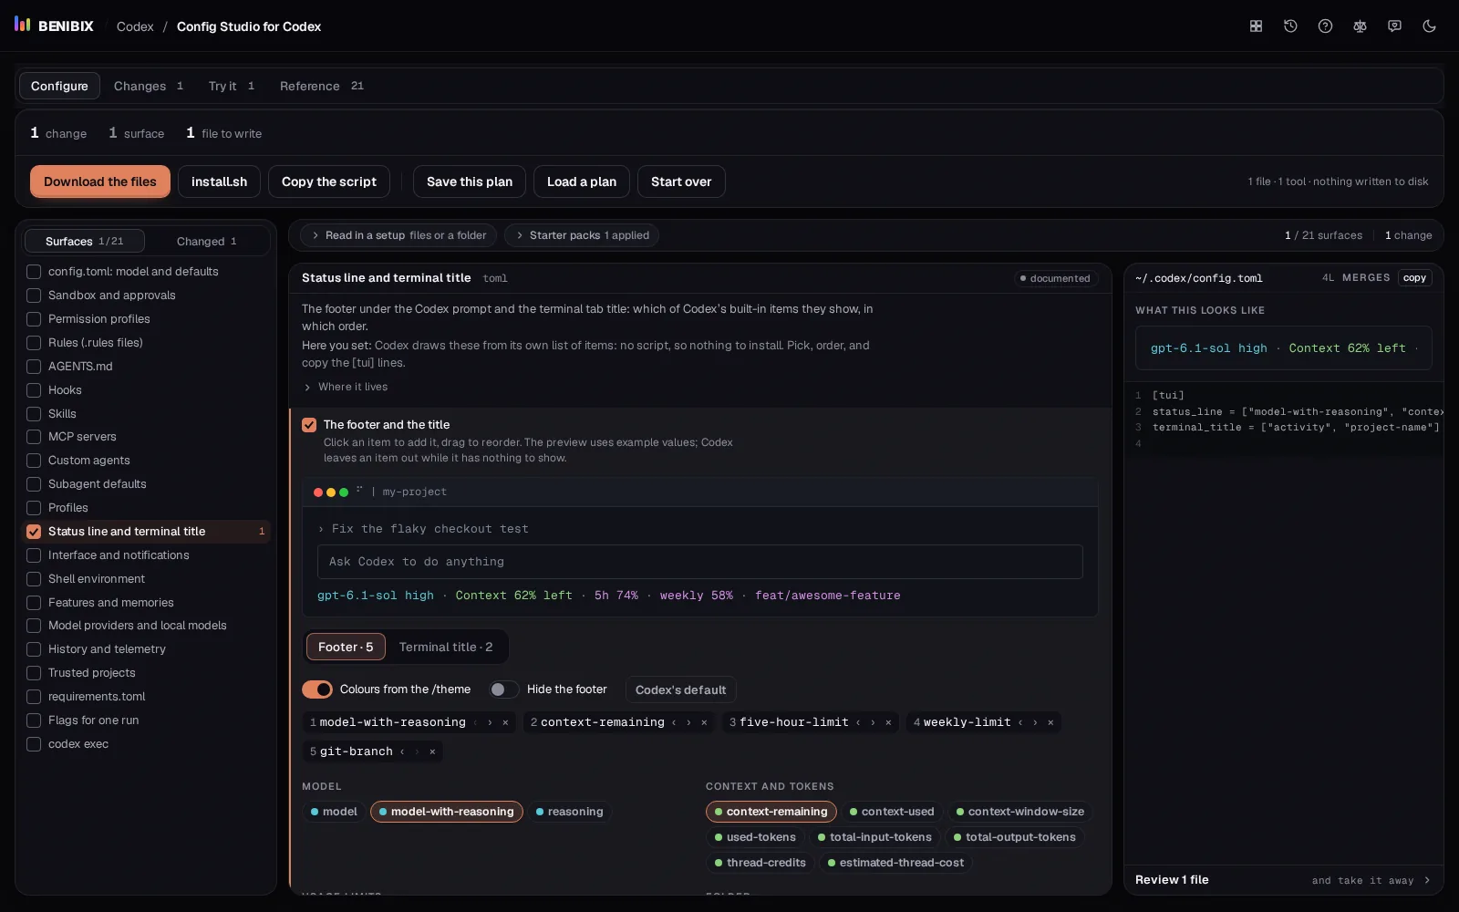
Task: Open the Try it tab
Action: (232, 86)
